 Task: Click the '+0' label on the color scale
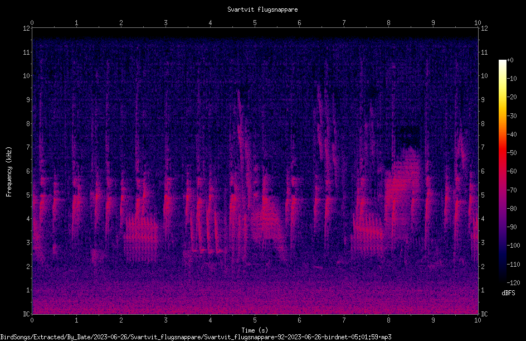click(x=510, y=60)
